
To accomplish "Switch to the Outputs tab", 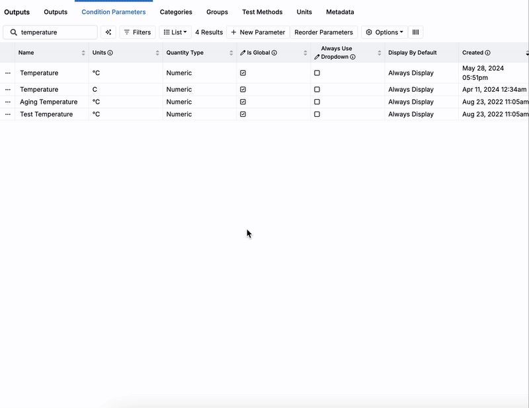I will [x=56, y=12].
